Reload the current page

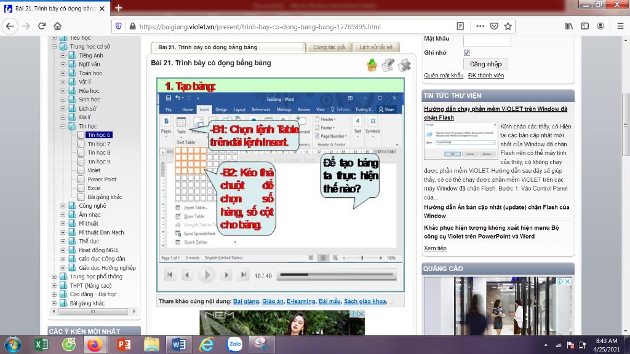[x=42, y=26]
